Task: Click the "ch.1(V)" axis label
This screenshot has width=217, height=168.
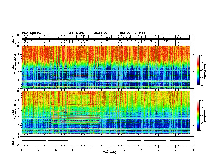Action: tap(13, 39)
